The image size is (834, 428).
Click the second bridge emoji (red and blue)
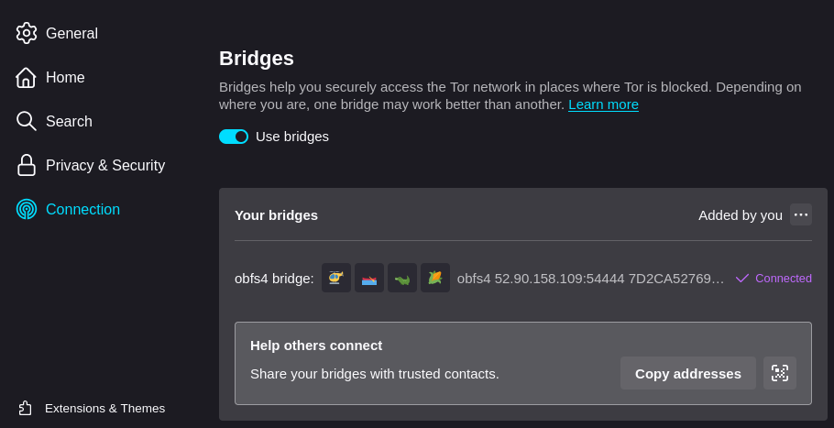click(369, 278)
